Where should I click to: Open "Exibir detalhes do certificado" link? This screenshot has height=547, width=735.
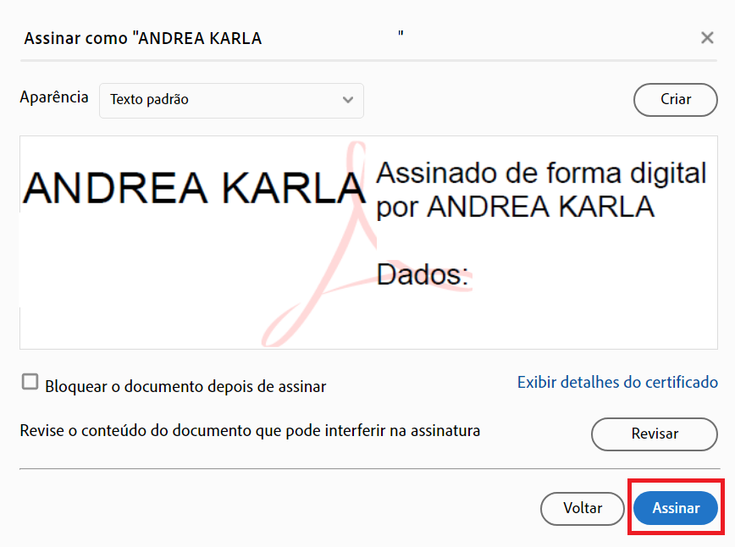(x=617, y=382)
